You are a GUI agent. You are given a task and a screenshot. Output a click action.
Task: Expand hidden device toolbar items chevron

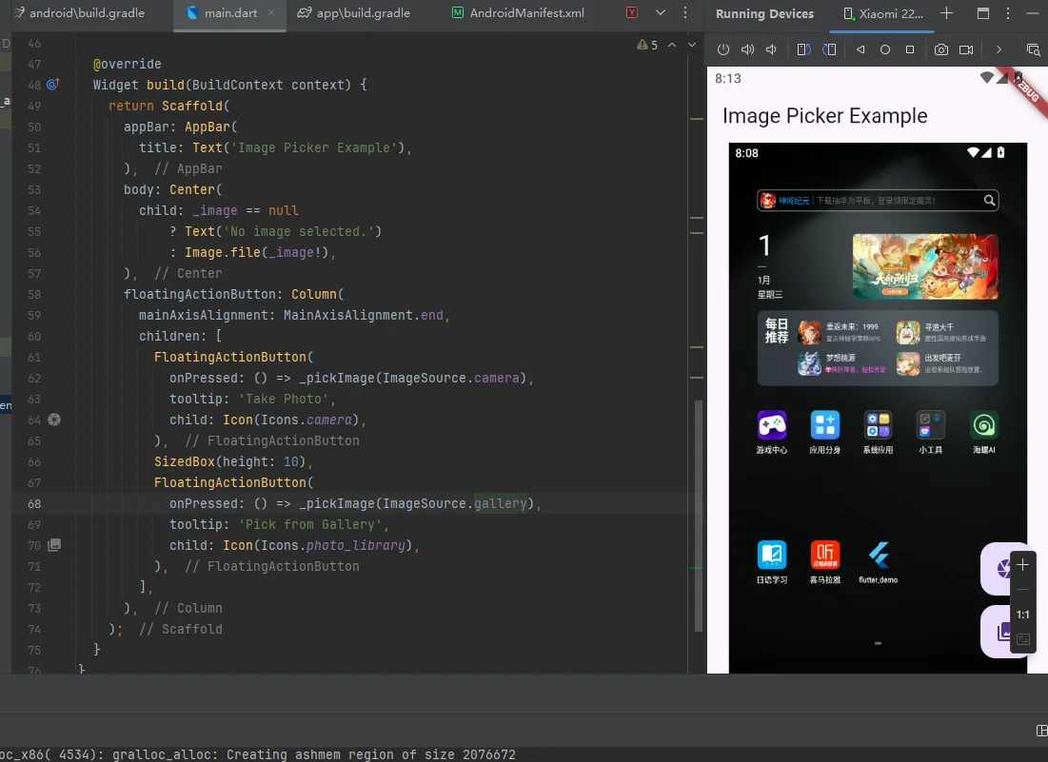[x=999, y=49]
